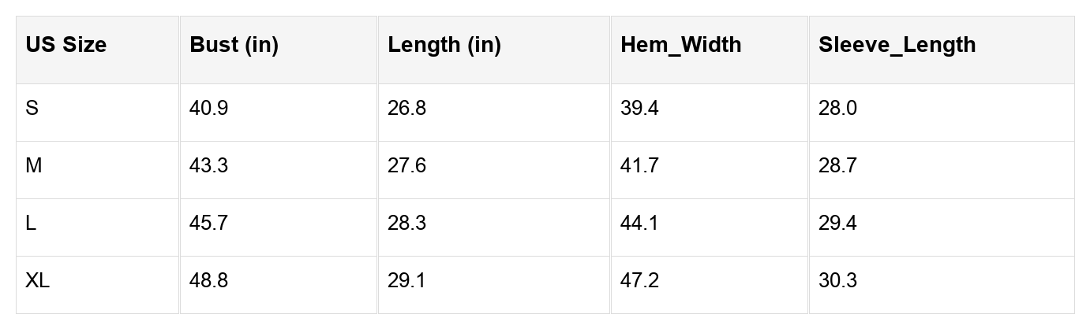Select the 45.7 bust cell

click(x=208, y=224)
